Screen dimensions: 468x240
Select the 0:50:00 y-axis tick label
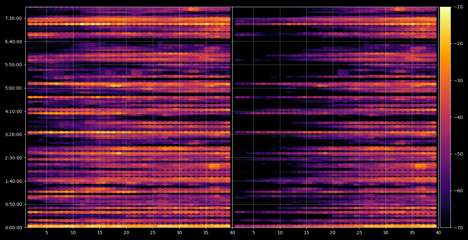pyautogui.click(x=13, y=204)
